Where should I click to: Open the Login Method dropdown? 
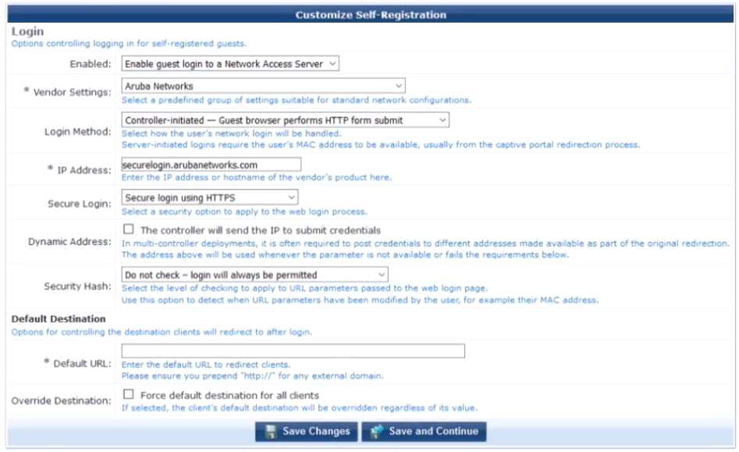[x=285, y=120]
